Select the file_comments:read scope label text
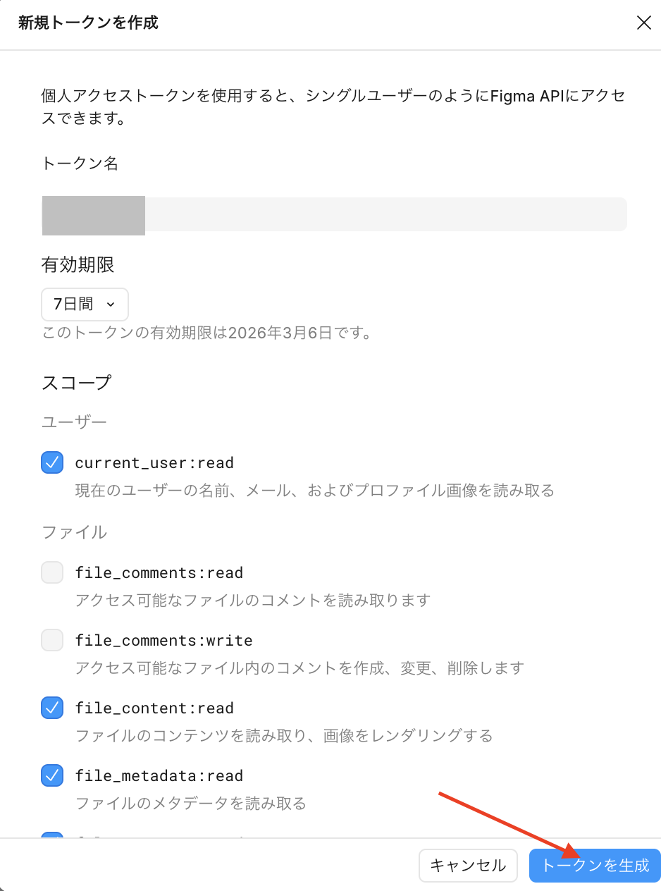This screenshot has height=891, width=661. [x=159, y=573]
